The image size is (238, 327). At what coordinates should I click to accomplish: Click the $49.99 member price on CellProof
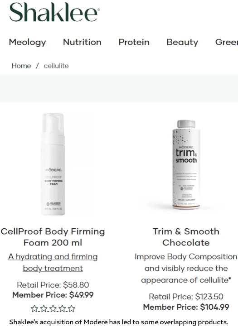(x=81, y=295)
